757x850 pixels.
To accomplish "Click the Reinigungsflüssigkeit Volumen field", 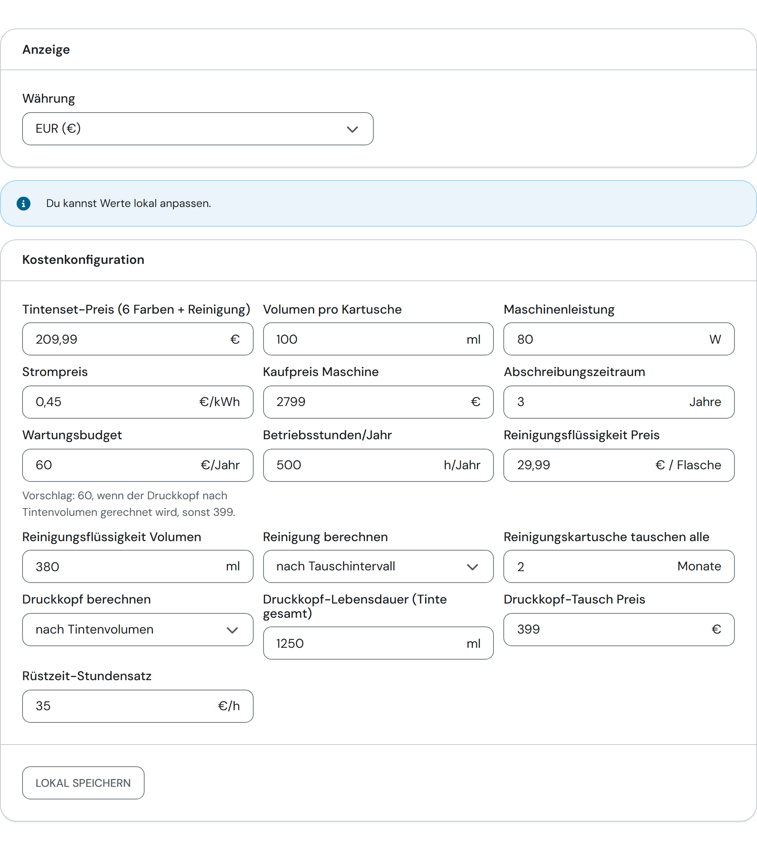I will click(137, 566).
